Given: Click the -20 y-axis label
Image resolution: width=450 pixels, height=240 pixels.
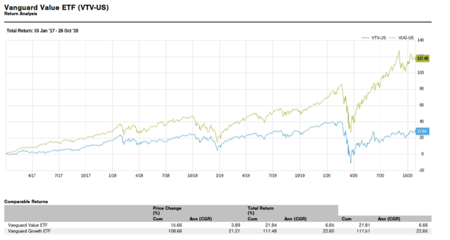Looking at the screenshot, I should click(x=421, y=171).
